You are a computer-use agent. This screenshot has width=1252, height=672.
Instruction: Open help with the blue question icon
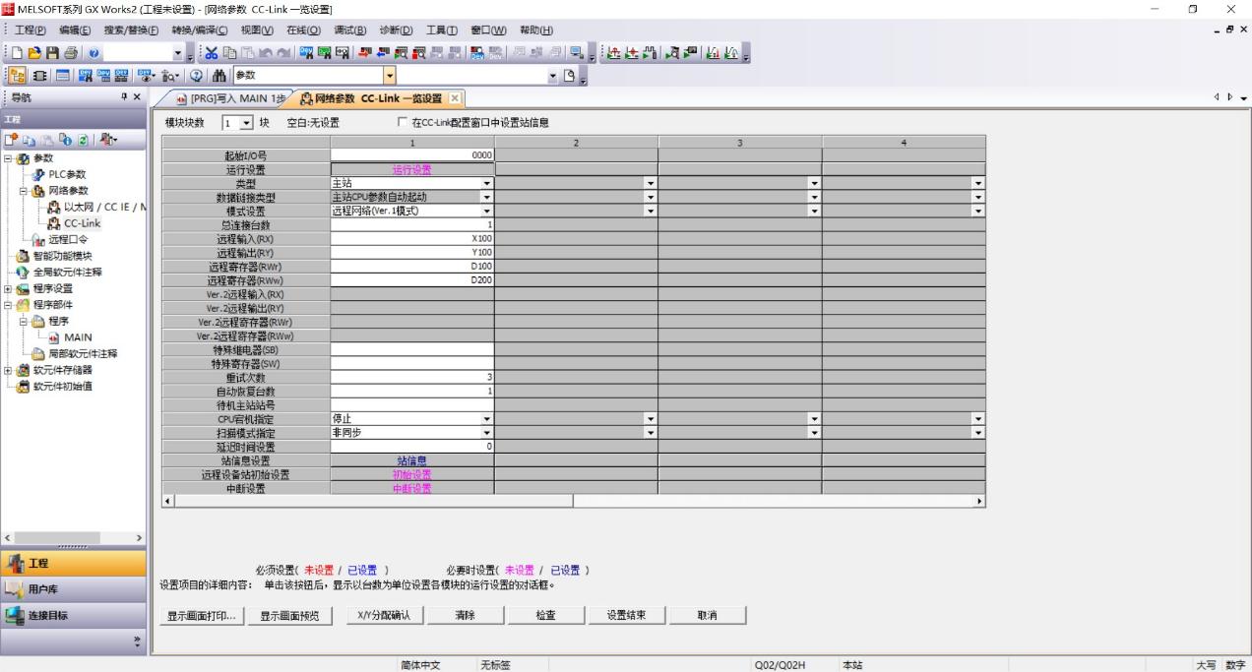[x=94, y=51]
